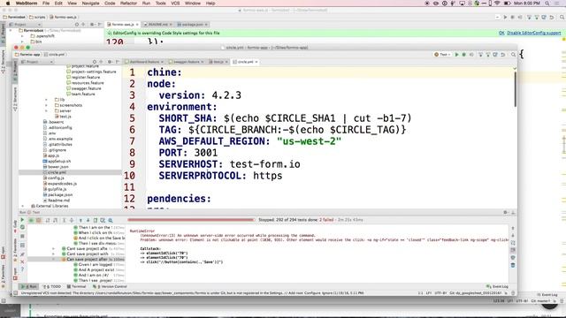Image resolution: width=566 pixels, height=318 pixels.
Task: Open the Test run configuration dropdown
Action: coord(443,55)
